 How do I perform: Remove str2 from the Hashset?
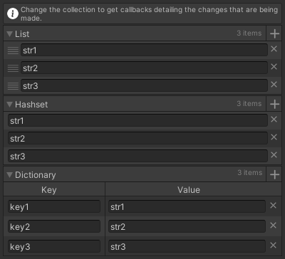[274, 137]
